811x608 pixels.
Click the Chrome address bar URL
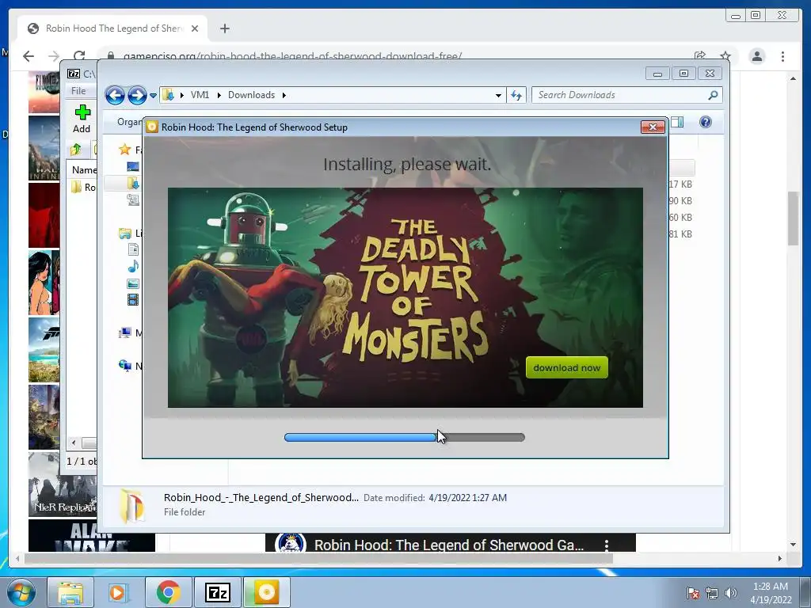[x=292, y=56]
